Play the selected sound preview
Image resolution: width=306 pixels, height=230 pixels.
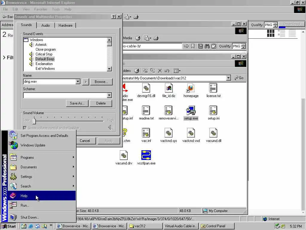86,82
